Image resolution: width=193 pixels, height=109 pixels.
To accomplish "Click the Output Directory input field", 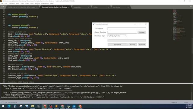I will pyautogui.click(x=122, y=32).
